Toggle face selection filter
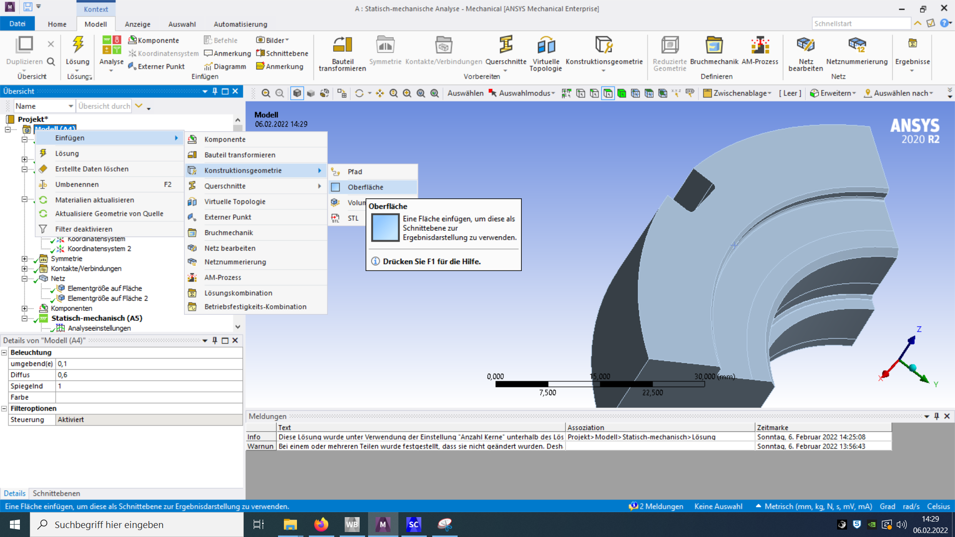 (x=608, y=93)
